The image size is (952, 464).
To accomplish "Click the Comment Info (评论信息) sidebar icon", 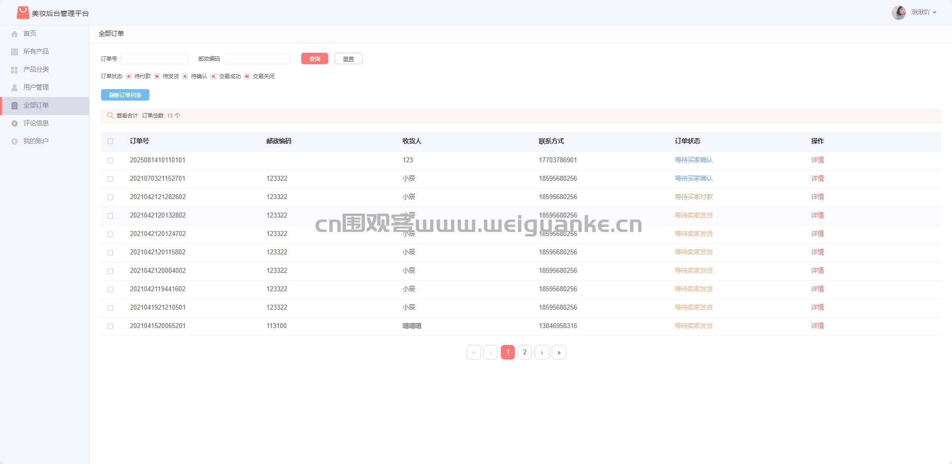I will [14, 123].
